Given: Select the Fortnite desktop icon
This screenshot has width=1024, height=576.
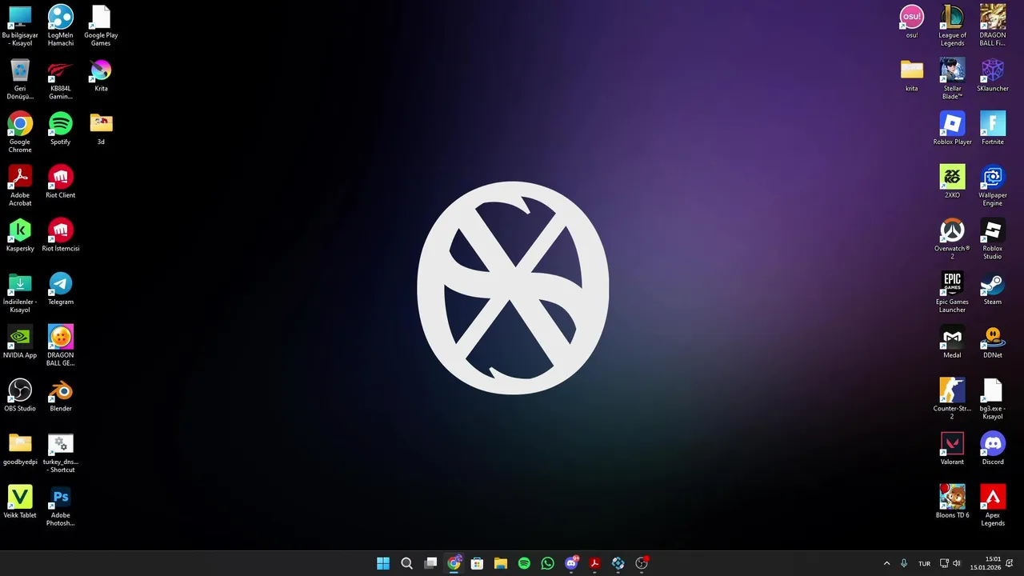Looking at the screenshot, I should (993, 129).
